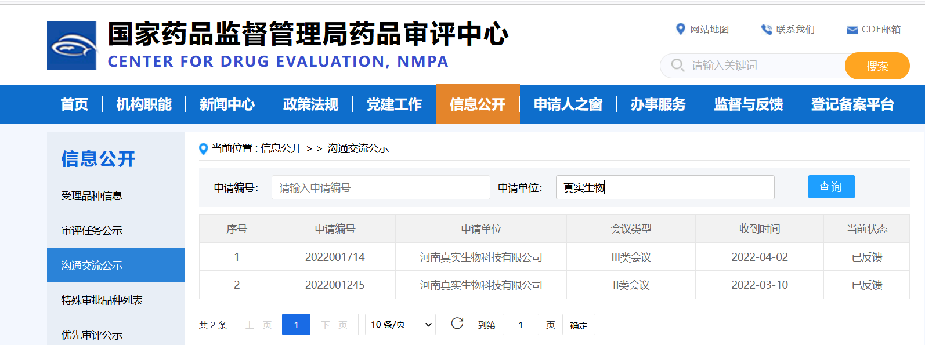Screen dimensions: 925x345
Task: Click the 申请单位 column header
Action: point(481,229)
